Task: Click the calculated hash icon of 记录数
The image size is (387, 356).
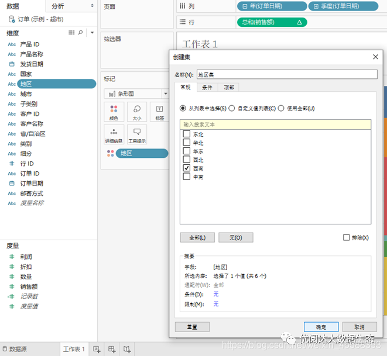Action: [x=11, y=296]
